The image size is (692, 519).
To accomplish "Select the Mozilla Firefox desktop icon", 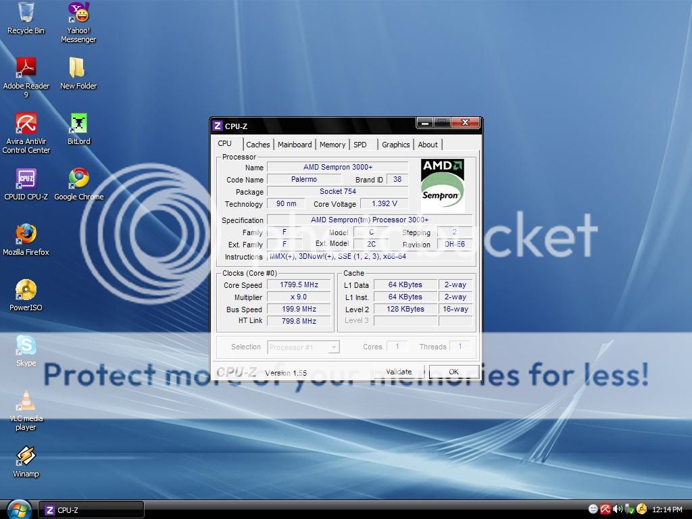I will [26, 240].
